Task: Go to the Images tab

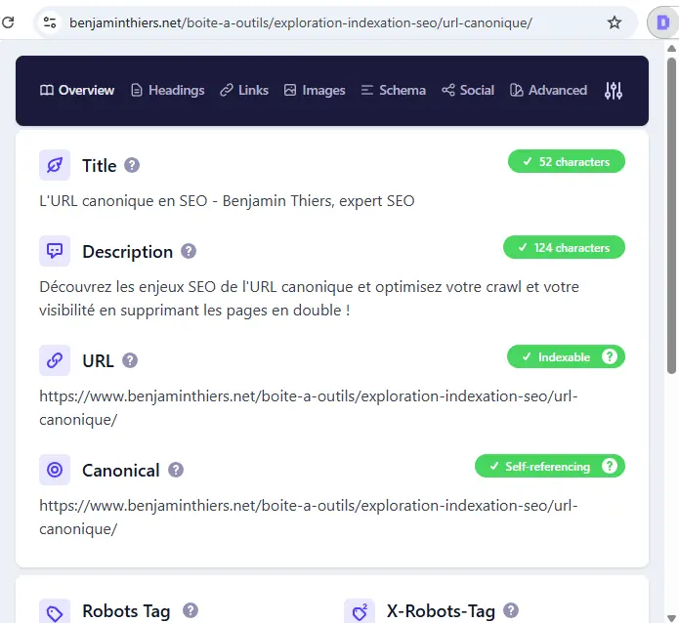Action: coord(315,91)
